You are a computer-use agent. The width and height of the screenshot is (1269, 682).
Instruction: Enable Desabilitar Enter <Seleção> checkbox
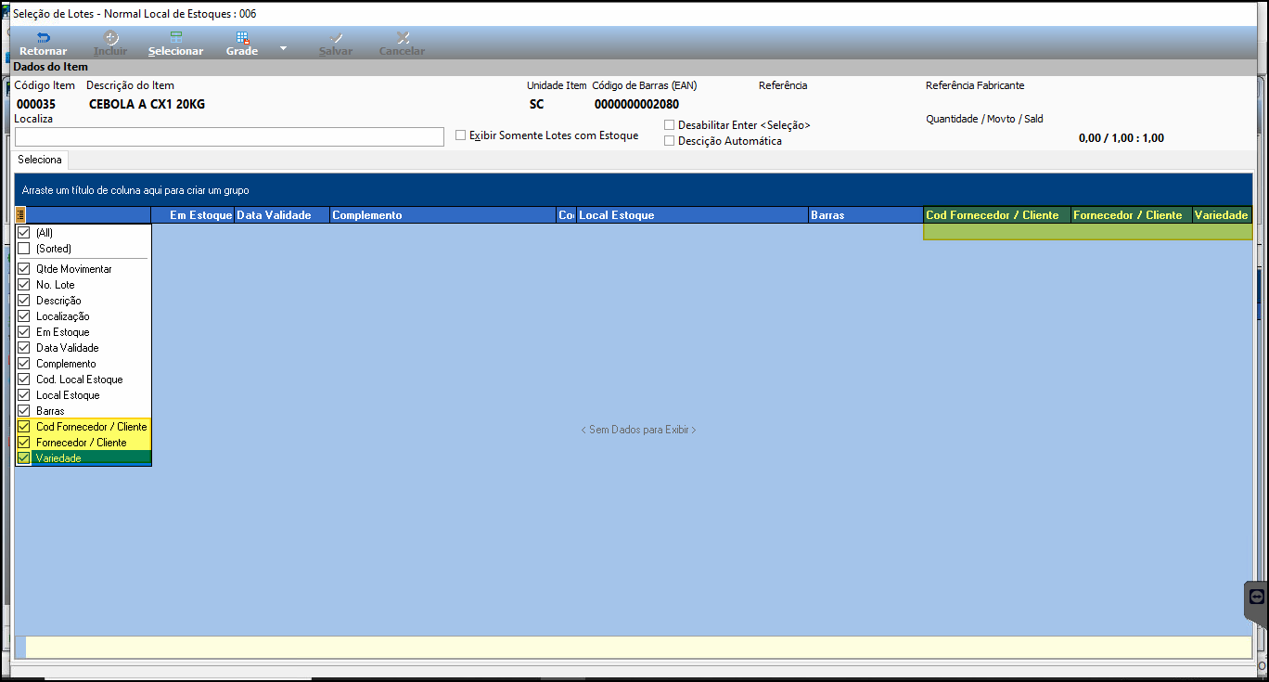[669, 124]
